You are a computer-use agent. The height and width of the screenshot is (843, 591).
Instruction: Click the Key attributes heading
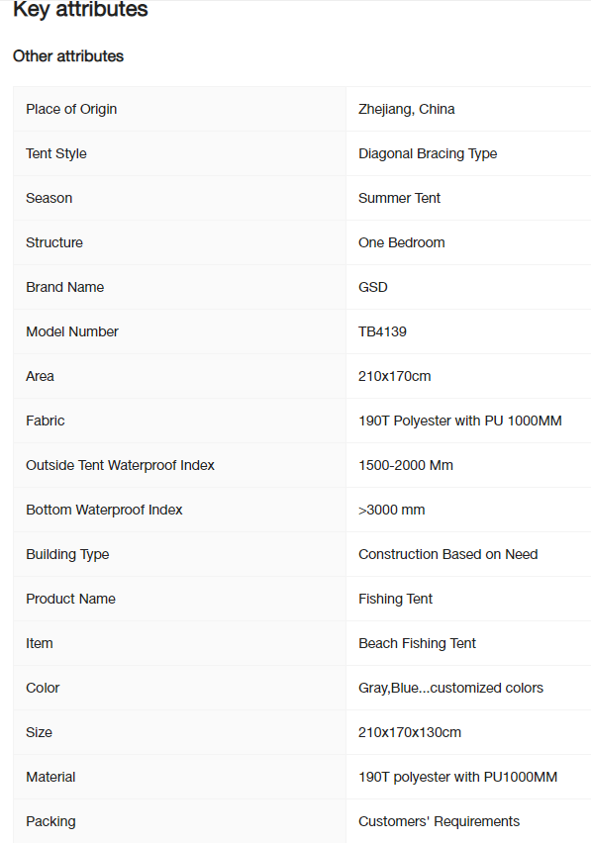click(x=80, y=9)
